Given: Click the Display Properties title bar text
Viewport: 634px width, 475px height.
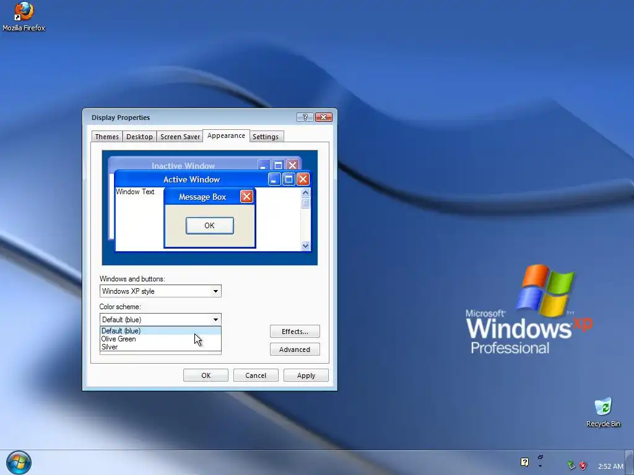Looking at the screenshot, I should [121, 118].
